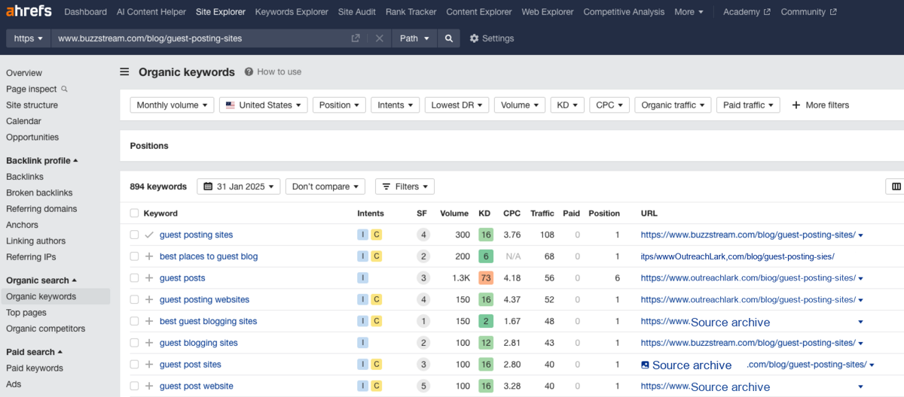
Task: Check the best places to guest blog checkbox
Action: (x=134, y=256)
